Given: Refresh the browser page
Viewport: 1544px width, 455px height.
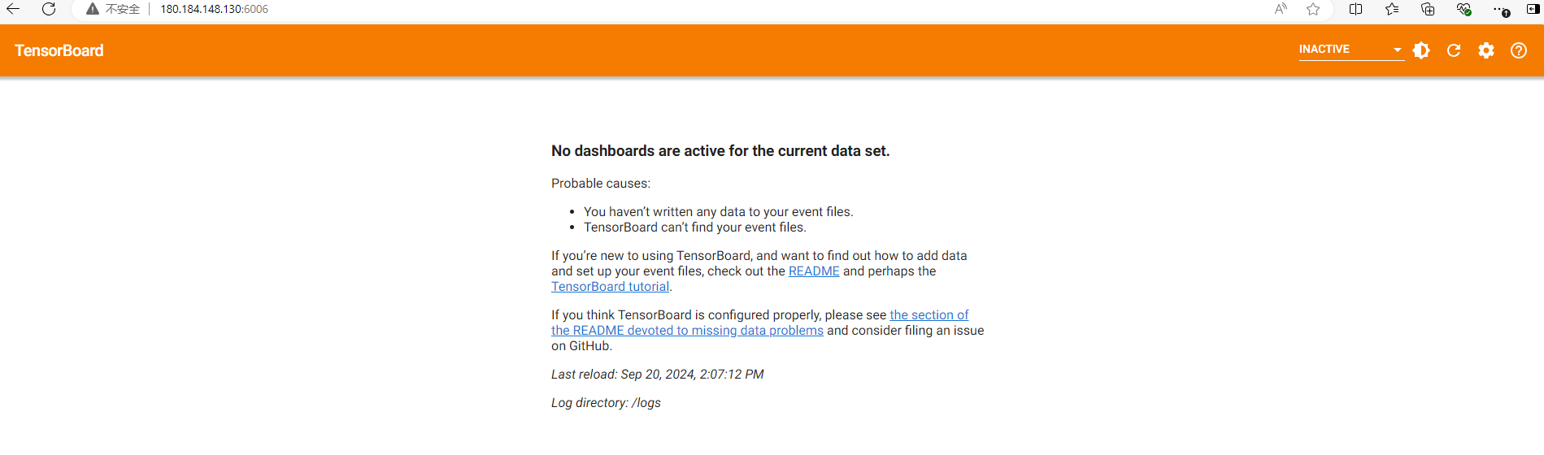Looking at the screenshot, I should coord(49,9).
